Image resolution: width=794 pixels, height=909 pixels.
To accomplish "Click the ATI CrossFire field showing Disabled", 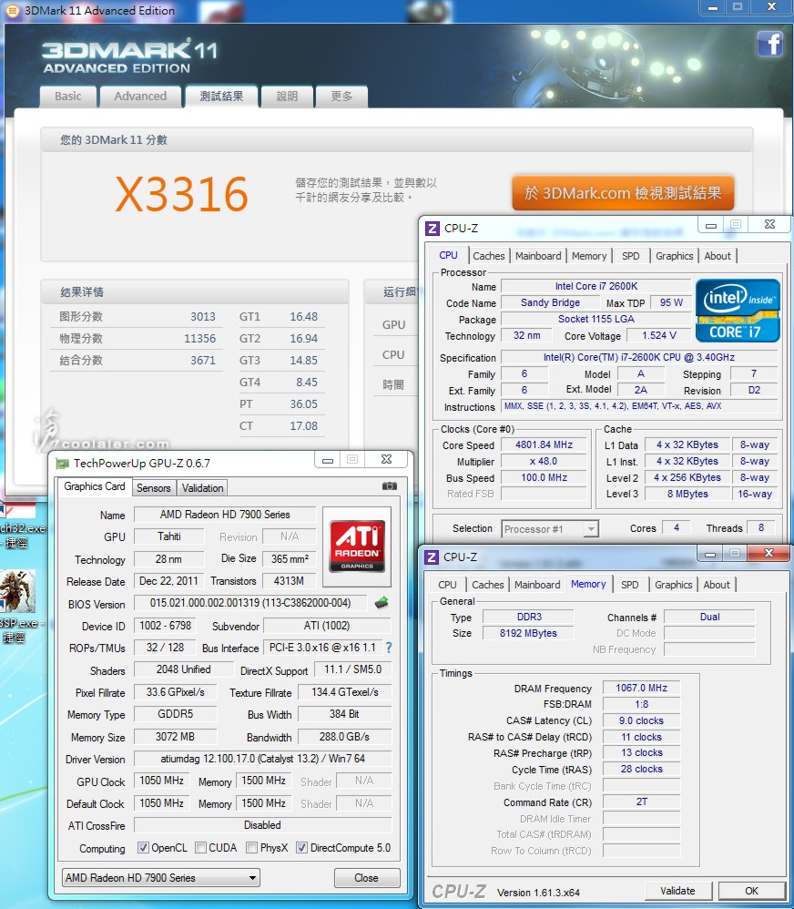I will 262,825.
